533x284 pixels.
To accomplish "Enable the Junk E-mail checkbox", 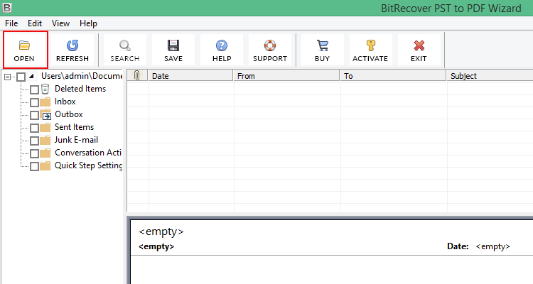I will tap(34, 141).
